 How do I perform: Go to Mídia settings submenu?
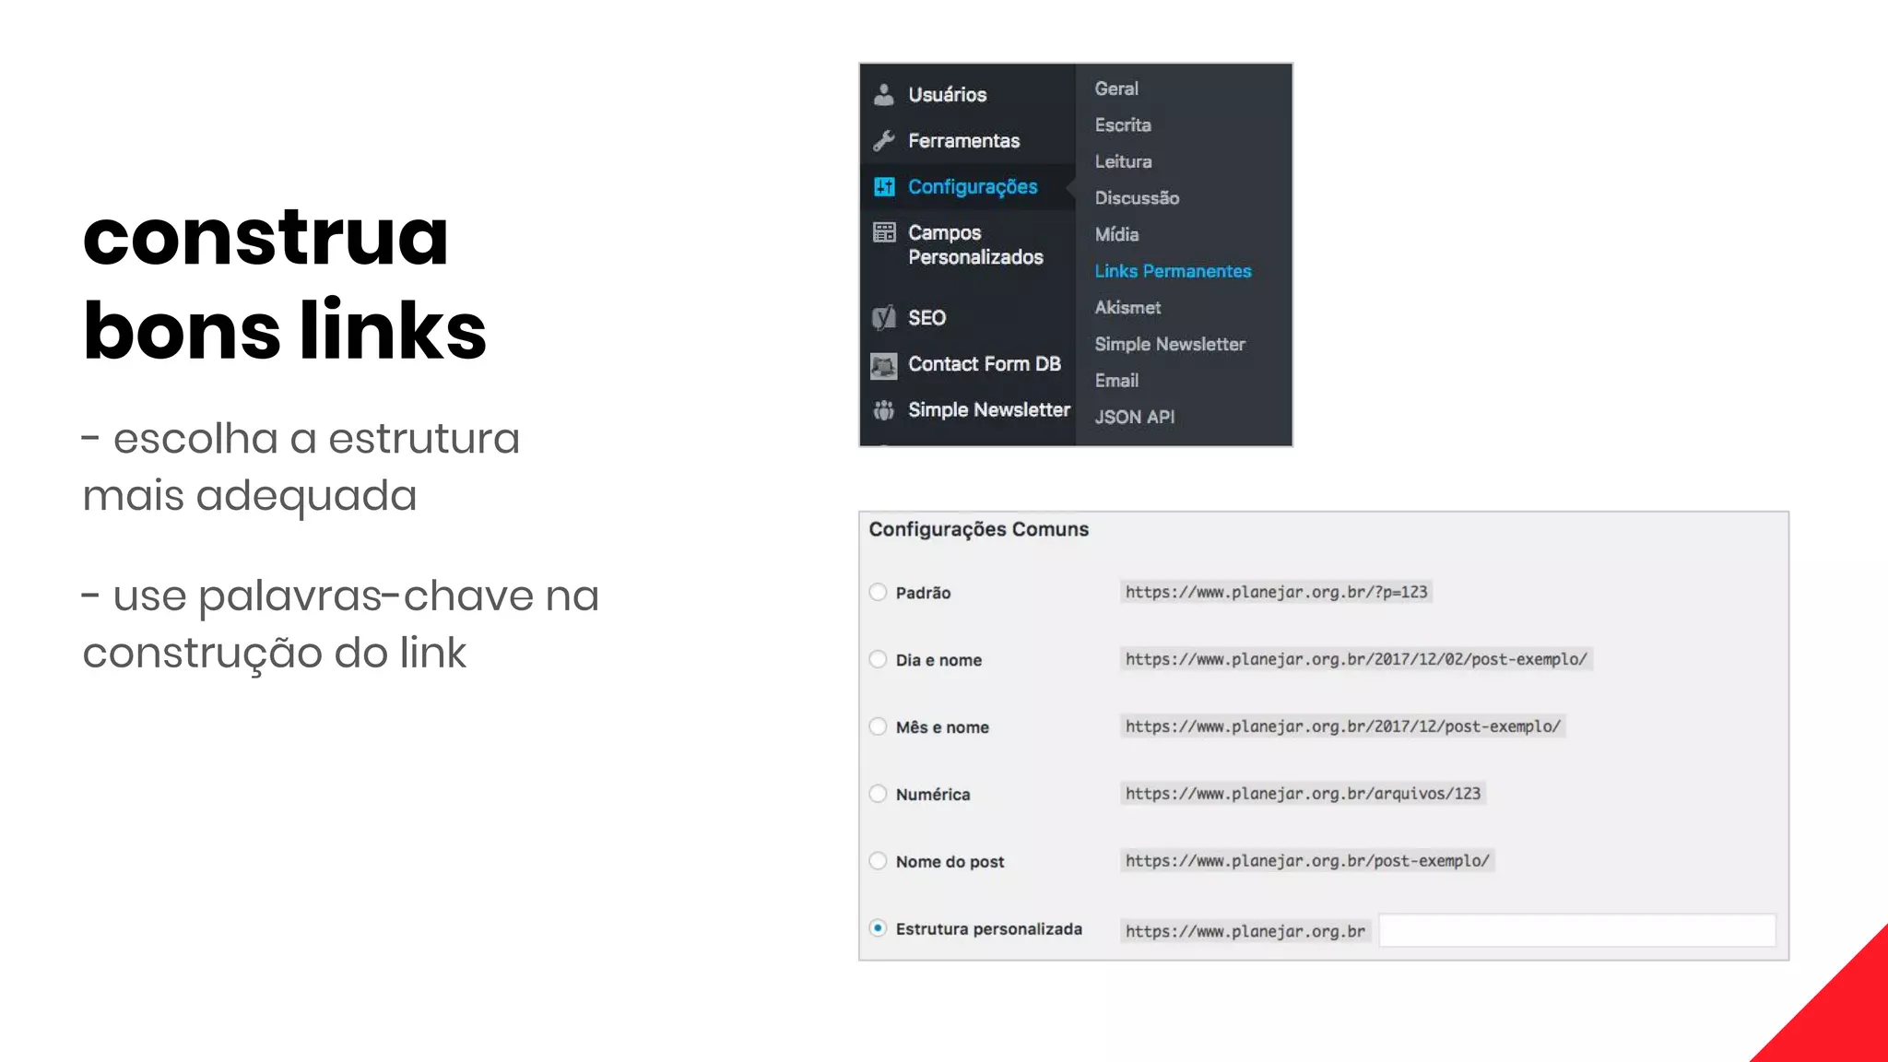(x=1116, y=234)
